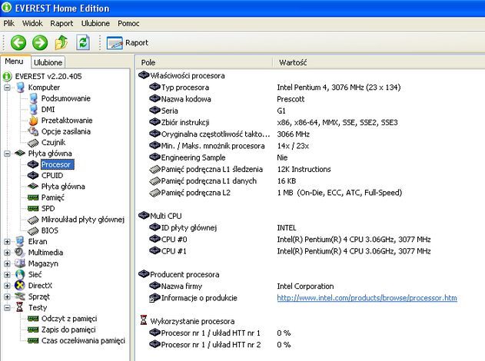Expand the Magazyn tree node
The width and height of the screenshot is (485, 361).
[x=8, y=263]
